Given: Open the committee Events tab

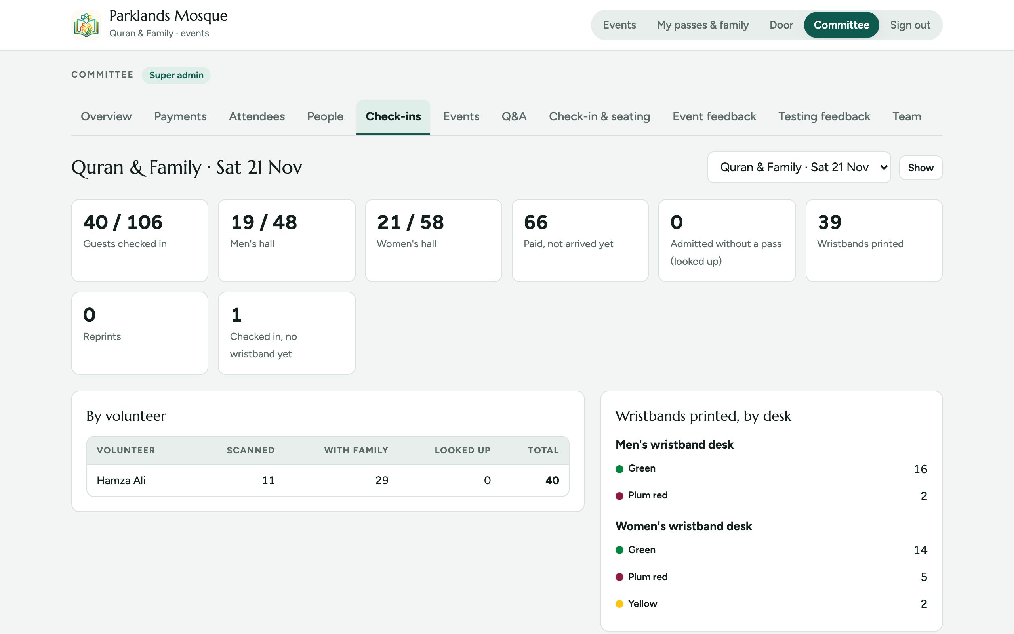Looking at the screenshot, I should (461, 116).
